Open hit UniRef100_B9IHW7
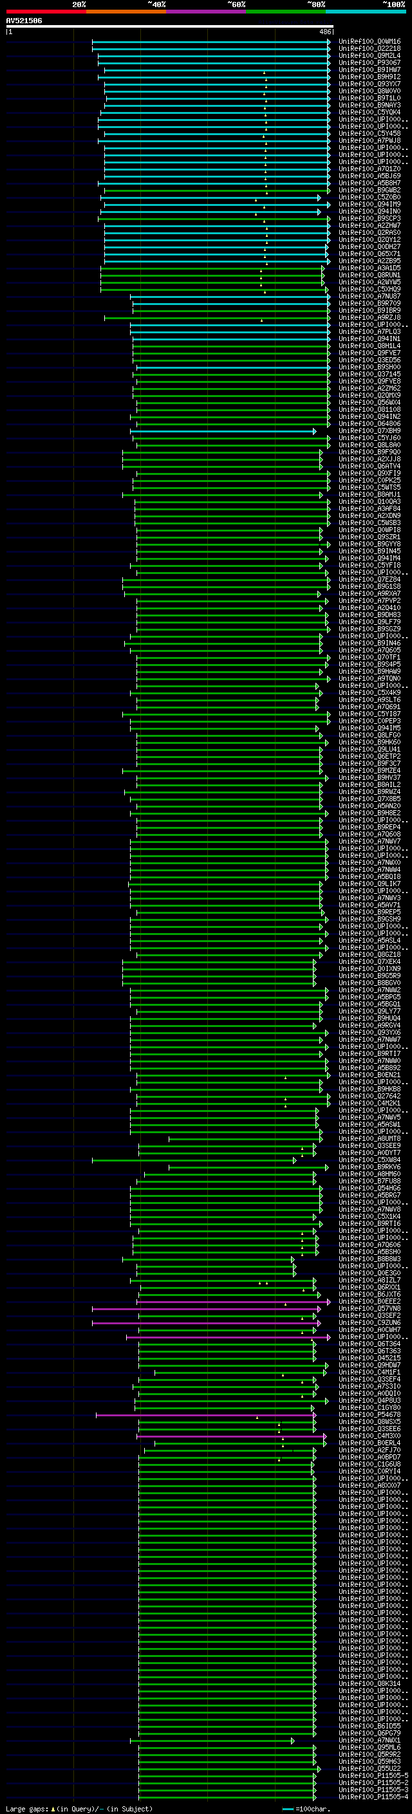Image resolution: width=412 pixels, height=1814 pixels. (370, 69)
